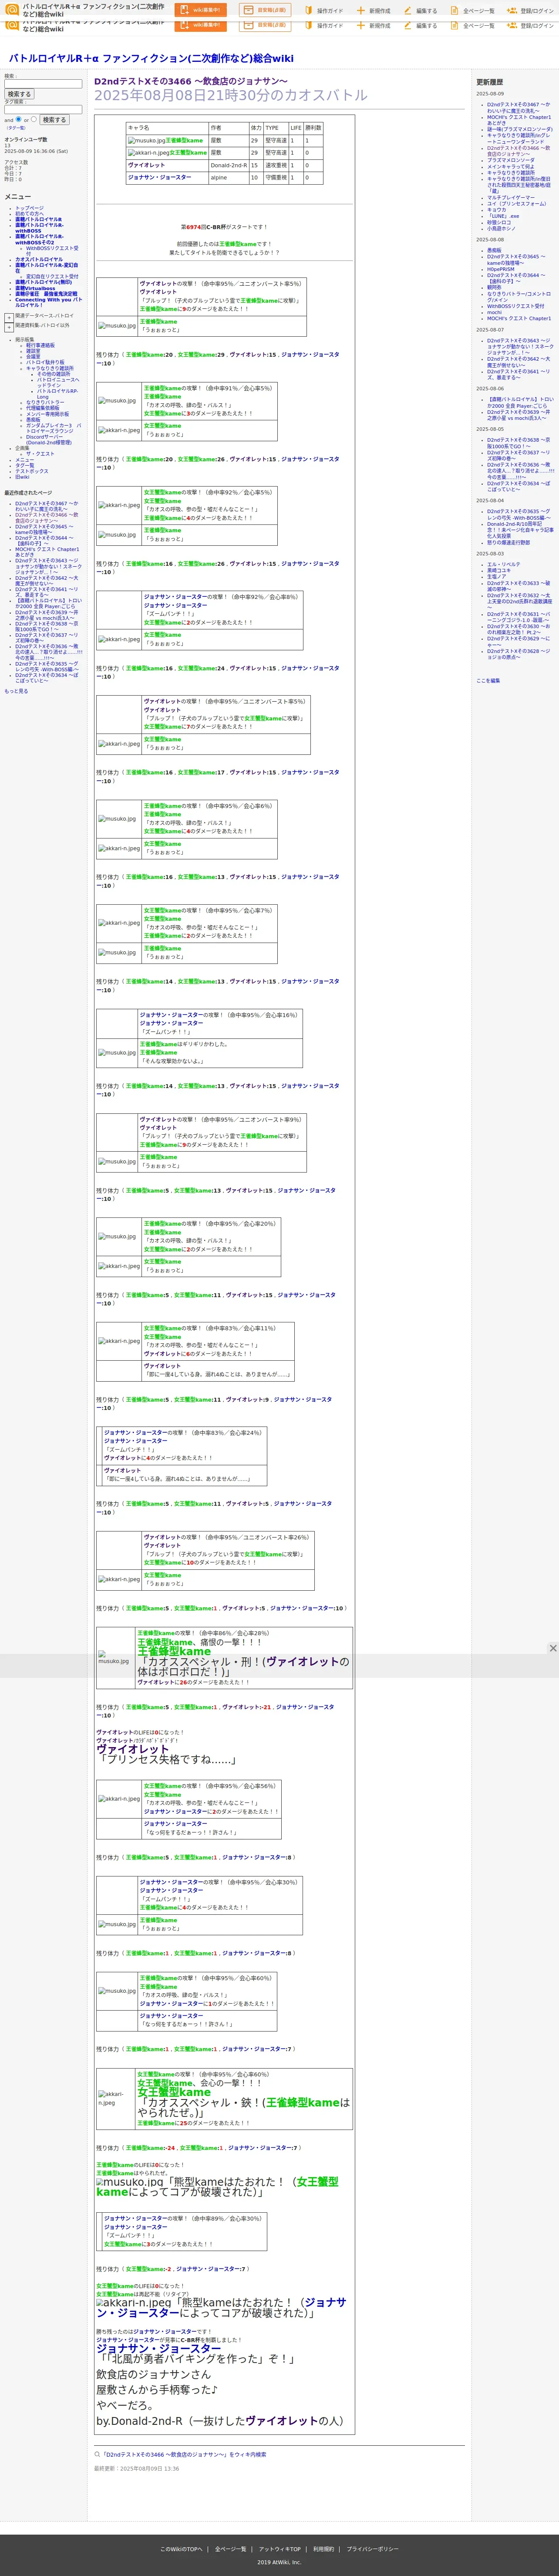Open 初めての方へ in the left menu
The width and height of the screenshot is (559, 2576).
(x=29, y=214)
